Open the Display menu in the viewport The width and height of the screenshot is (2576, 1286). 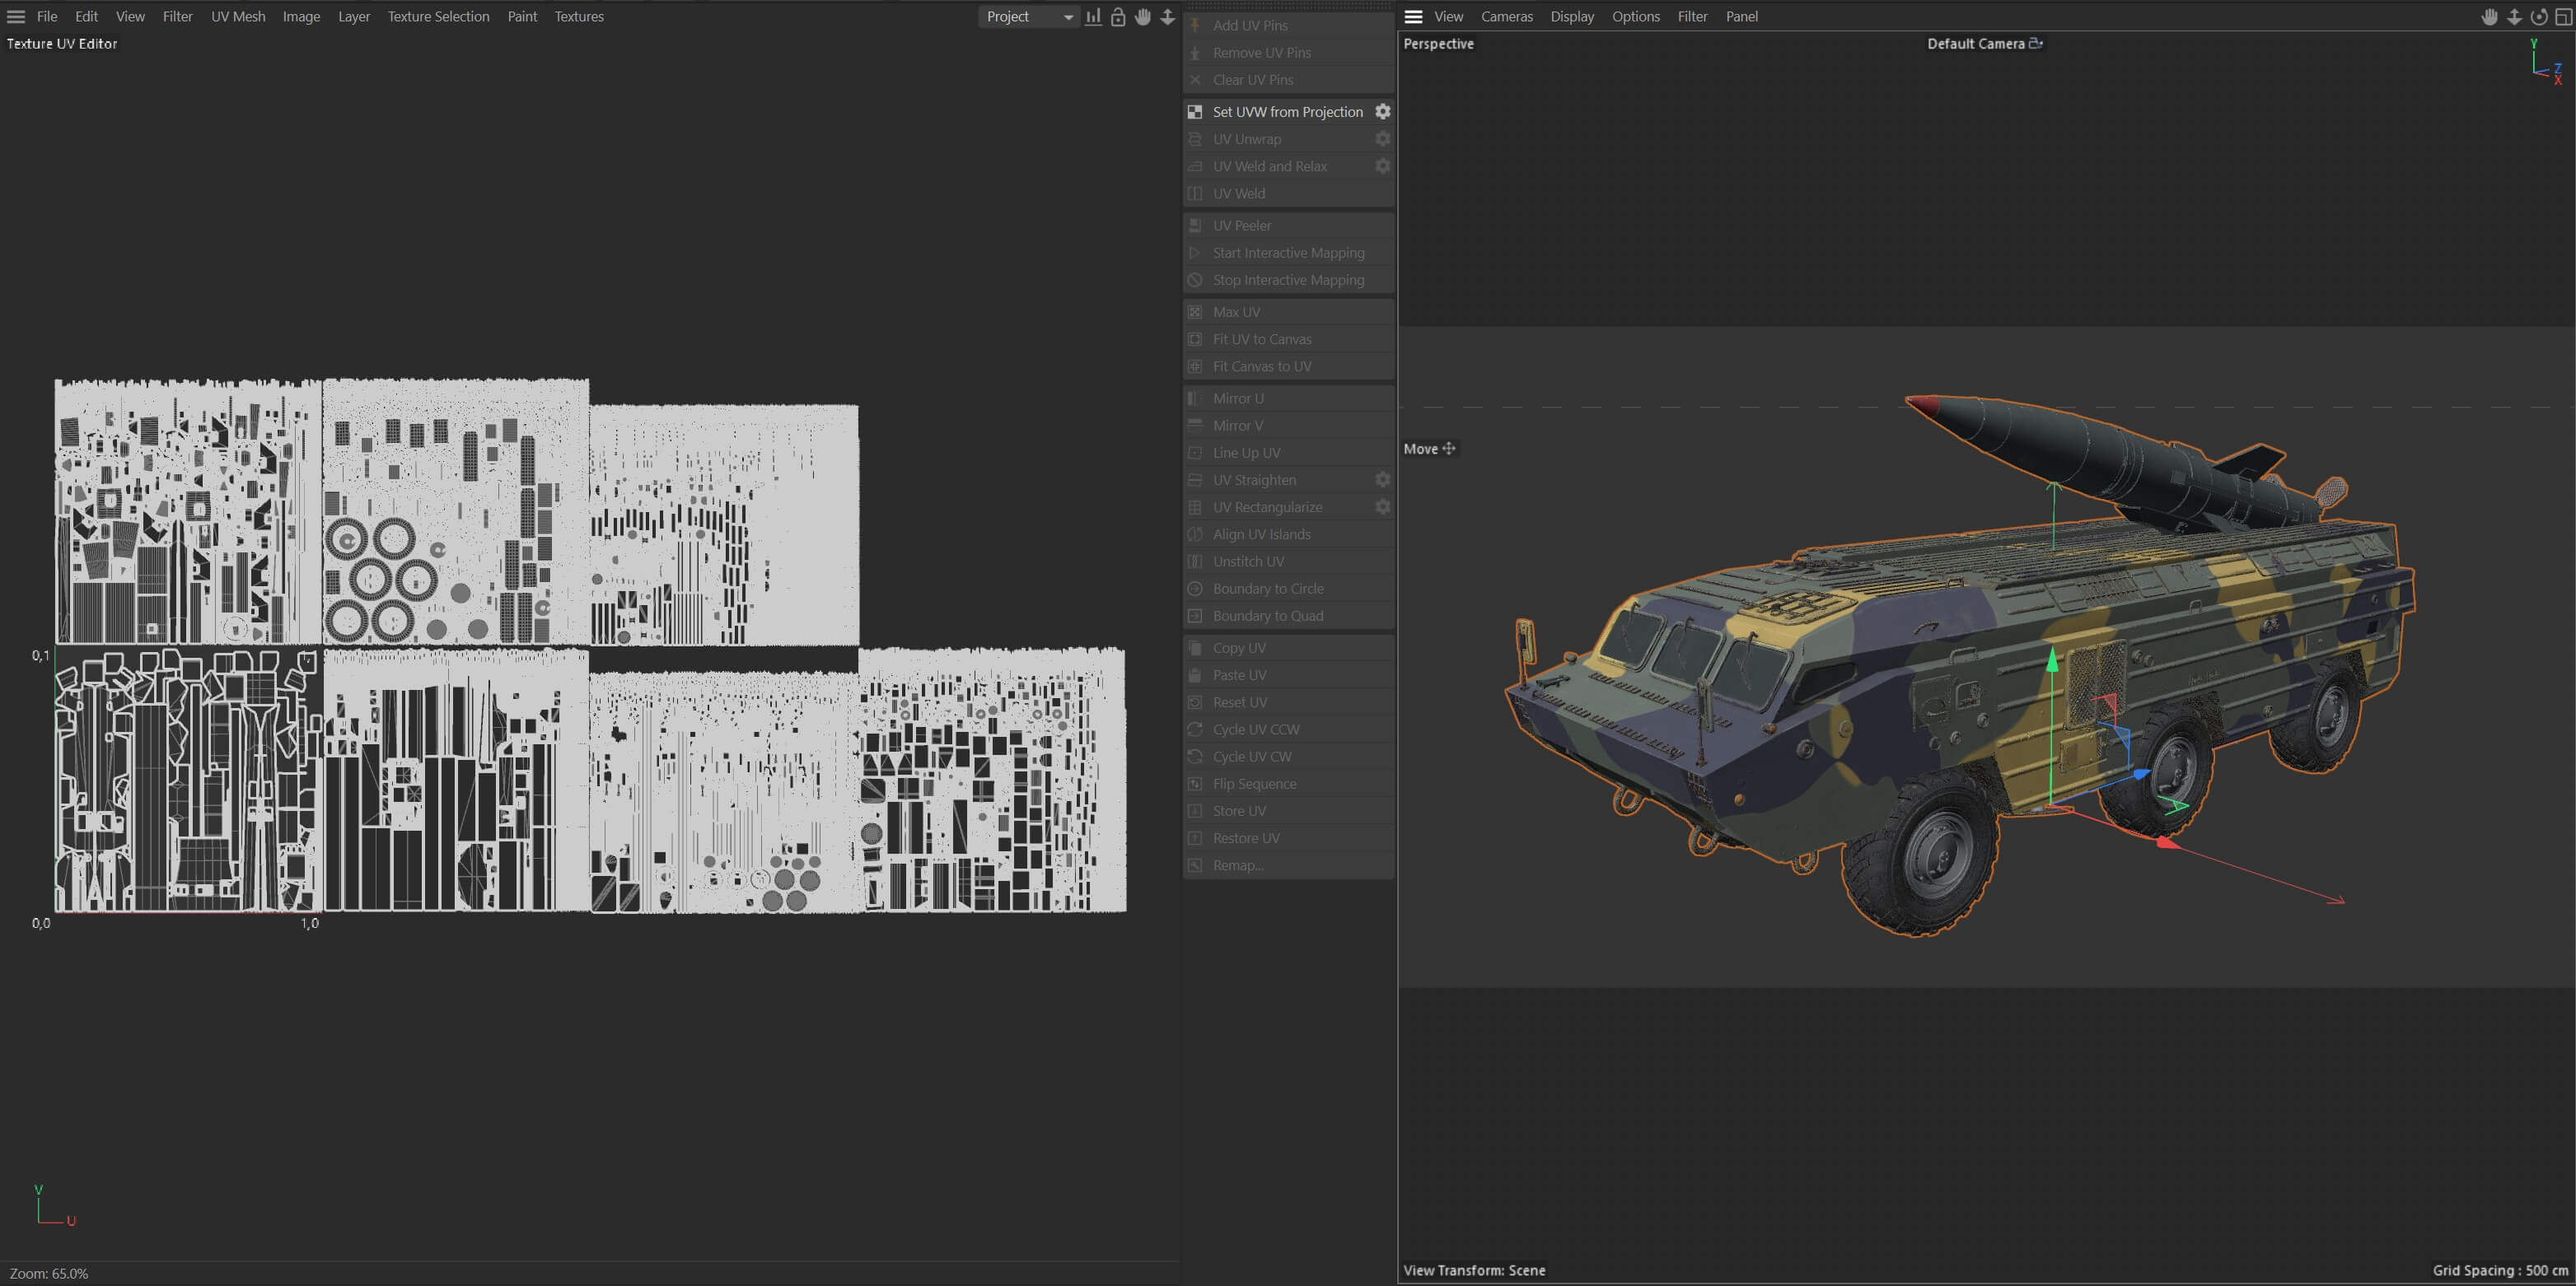click(1572, 17)
